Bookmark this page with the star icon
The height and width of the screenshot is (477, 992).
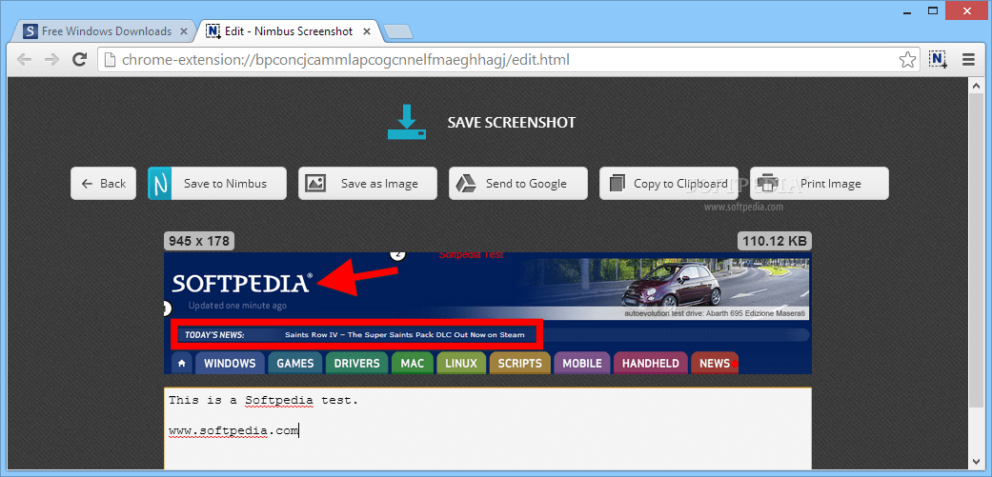click(907, 60)
